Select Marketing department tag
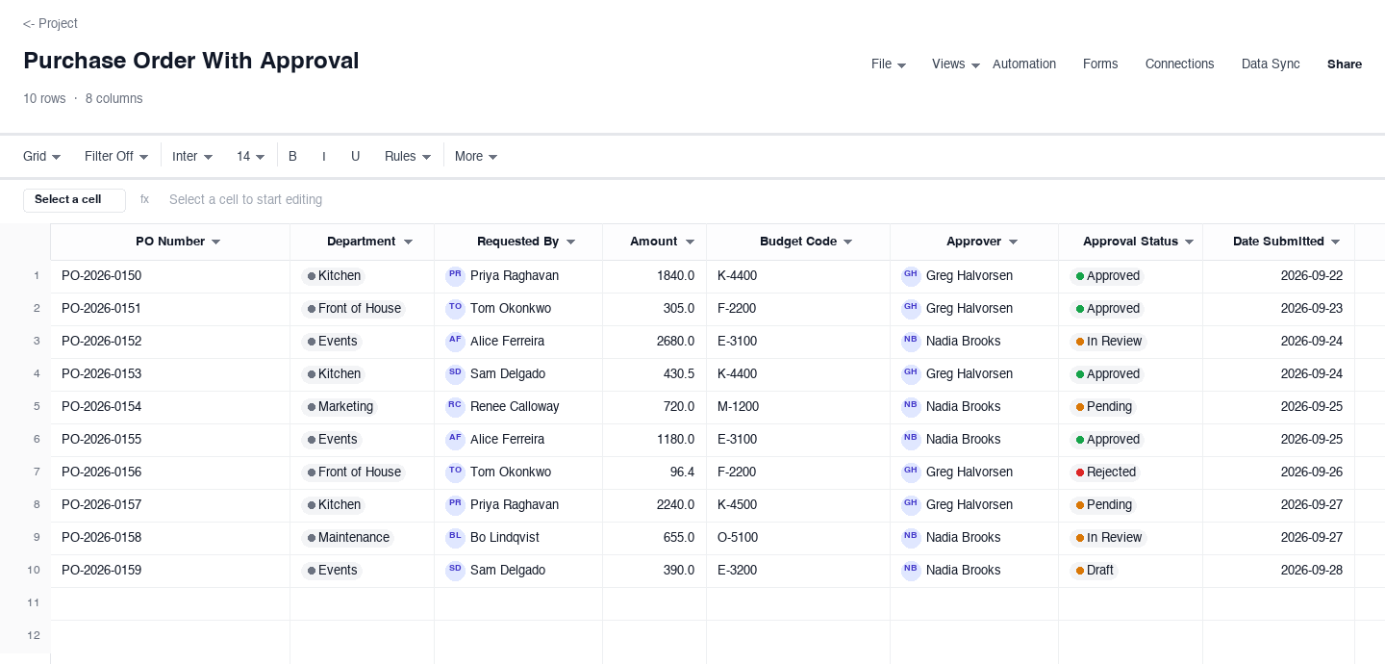Viewport: 1385px width, 664px height. point(340,407)
